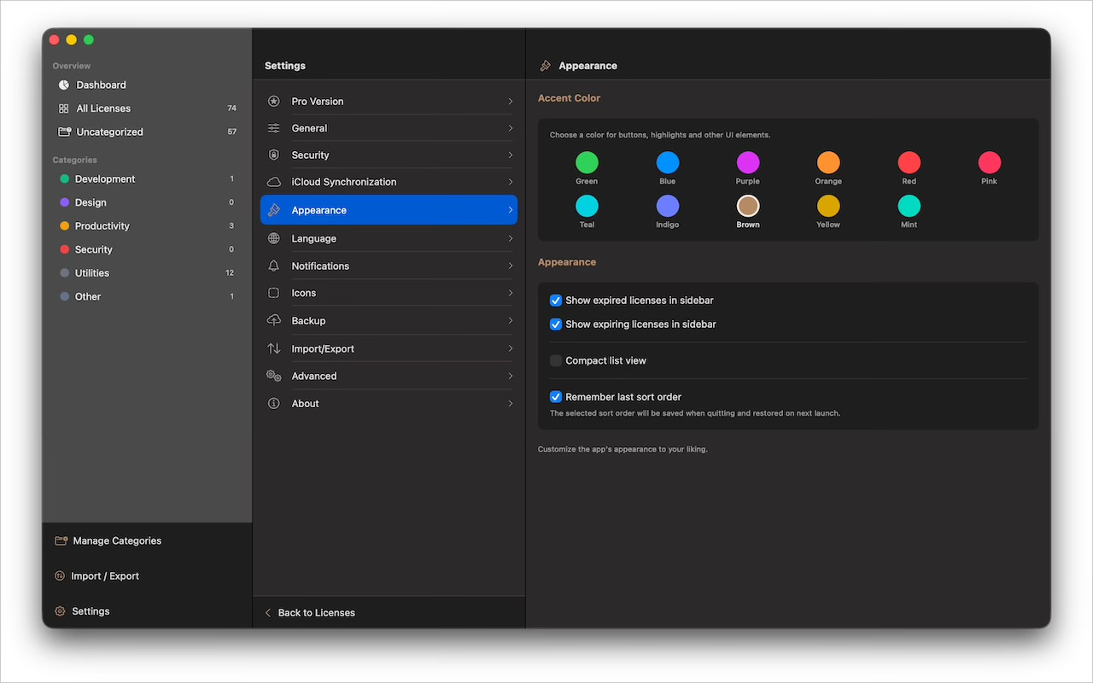Click the General sliders icon
The image size is (1093, 683).
[273, 128]
